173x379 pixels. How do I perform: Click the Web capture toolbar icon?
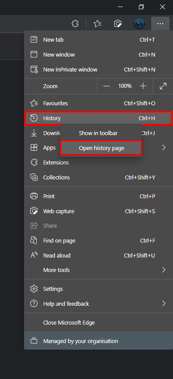118,24
